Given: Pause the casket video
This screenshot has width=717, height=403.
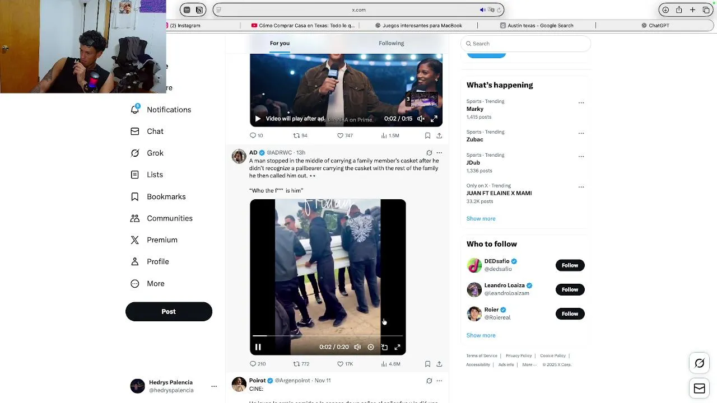Looking at the screenshot, I should 258,347.
